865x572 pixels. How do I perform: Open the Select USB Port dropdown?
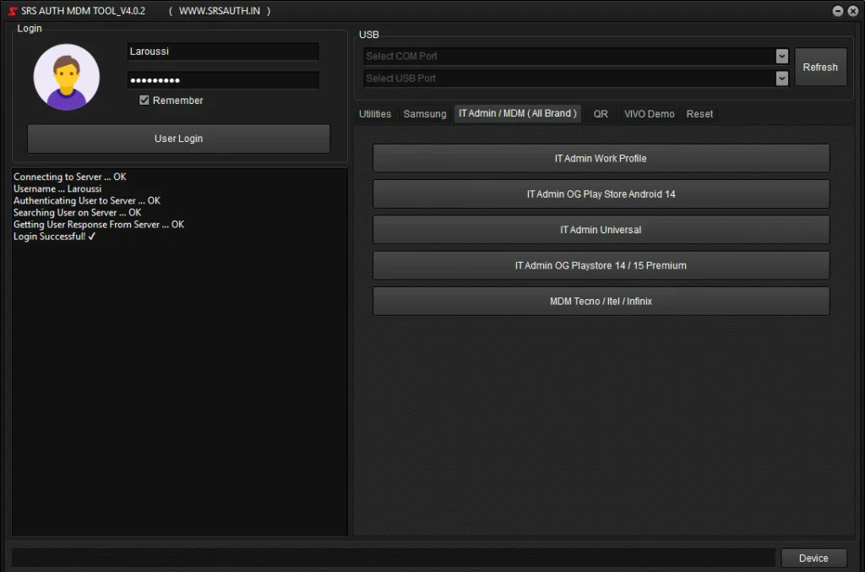click(x=781, y=79)
